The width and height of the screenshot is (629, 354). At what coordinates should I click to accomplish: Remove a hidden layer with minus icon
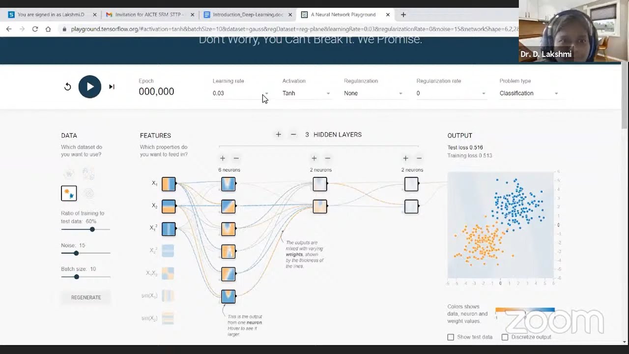(x=293, y=134)
